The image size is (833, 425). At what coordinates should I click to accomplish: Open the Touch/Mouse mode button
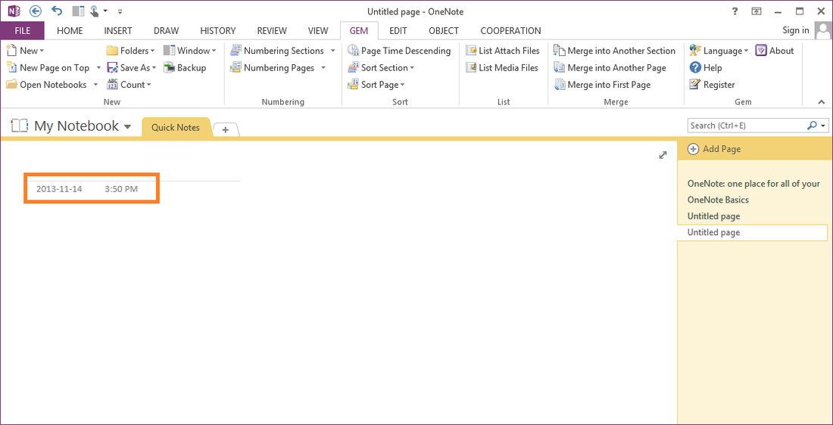[98, 11]
